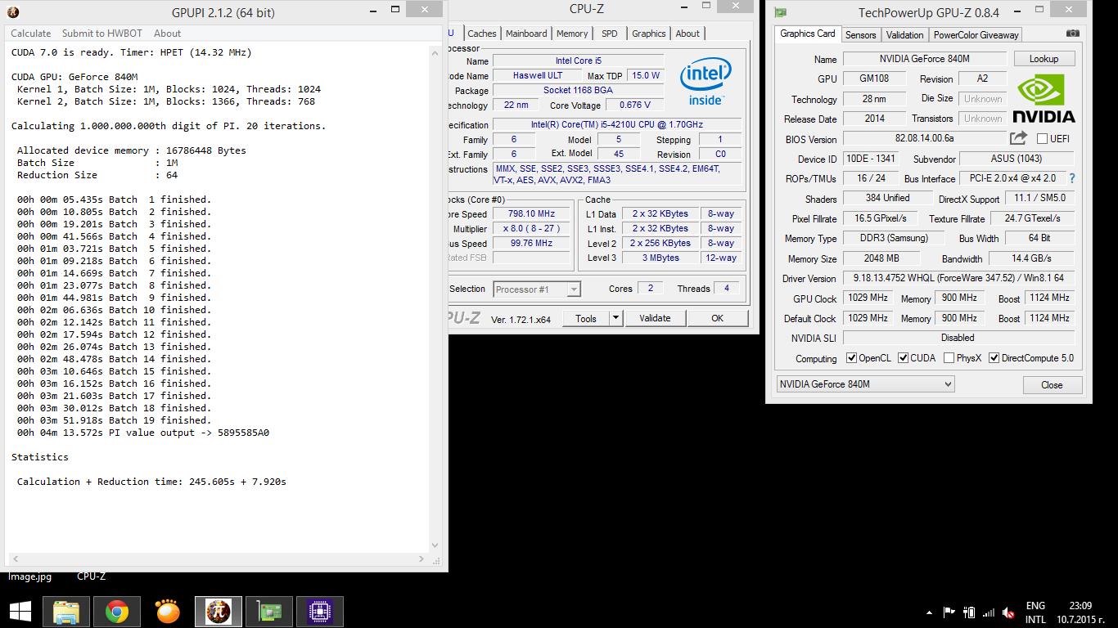Viewport: 1118px width, 628px height.
Task: Click CPU-Z Tools button
Action: 585,318
